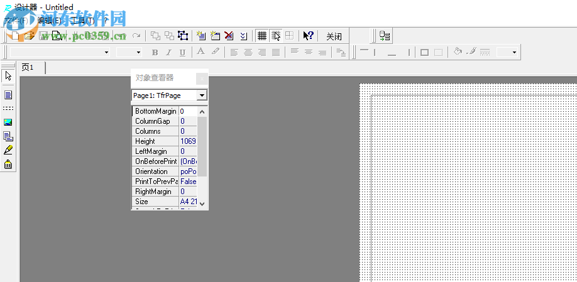Align text right
The image size is (577, 282).
click(262, 52)
